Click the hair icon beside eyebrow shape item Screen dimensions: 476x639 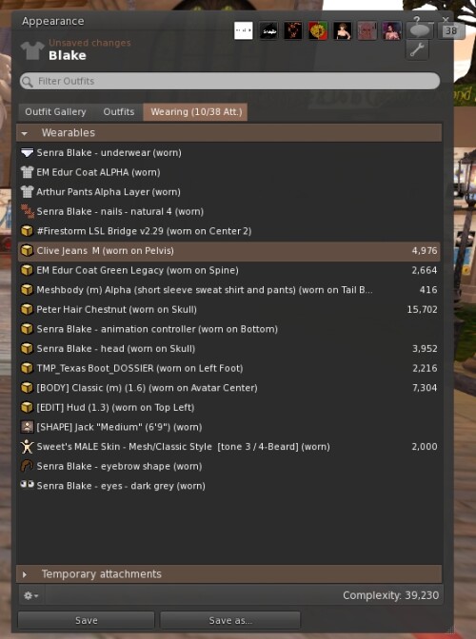click(x=27, y=466)
